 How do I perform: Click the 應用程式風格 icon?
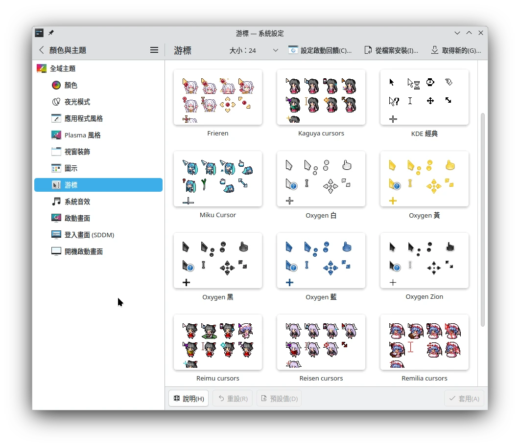pyautogui.click(x=56, y=118)
